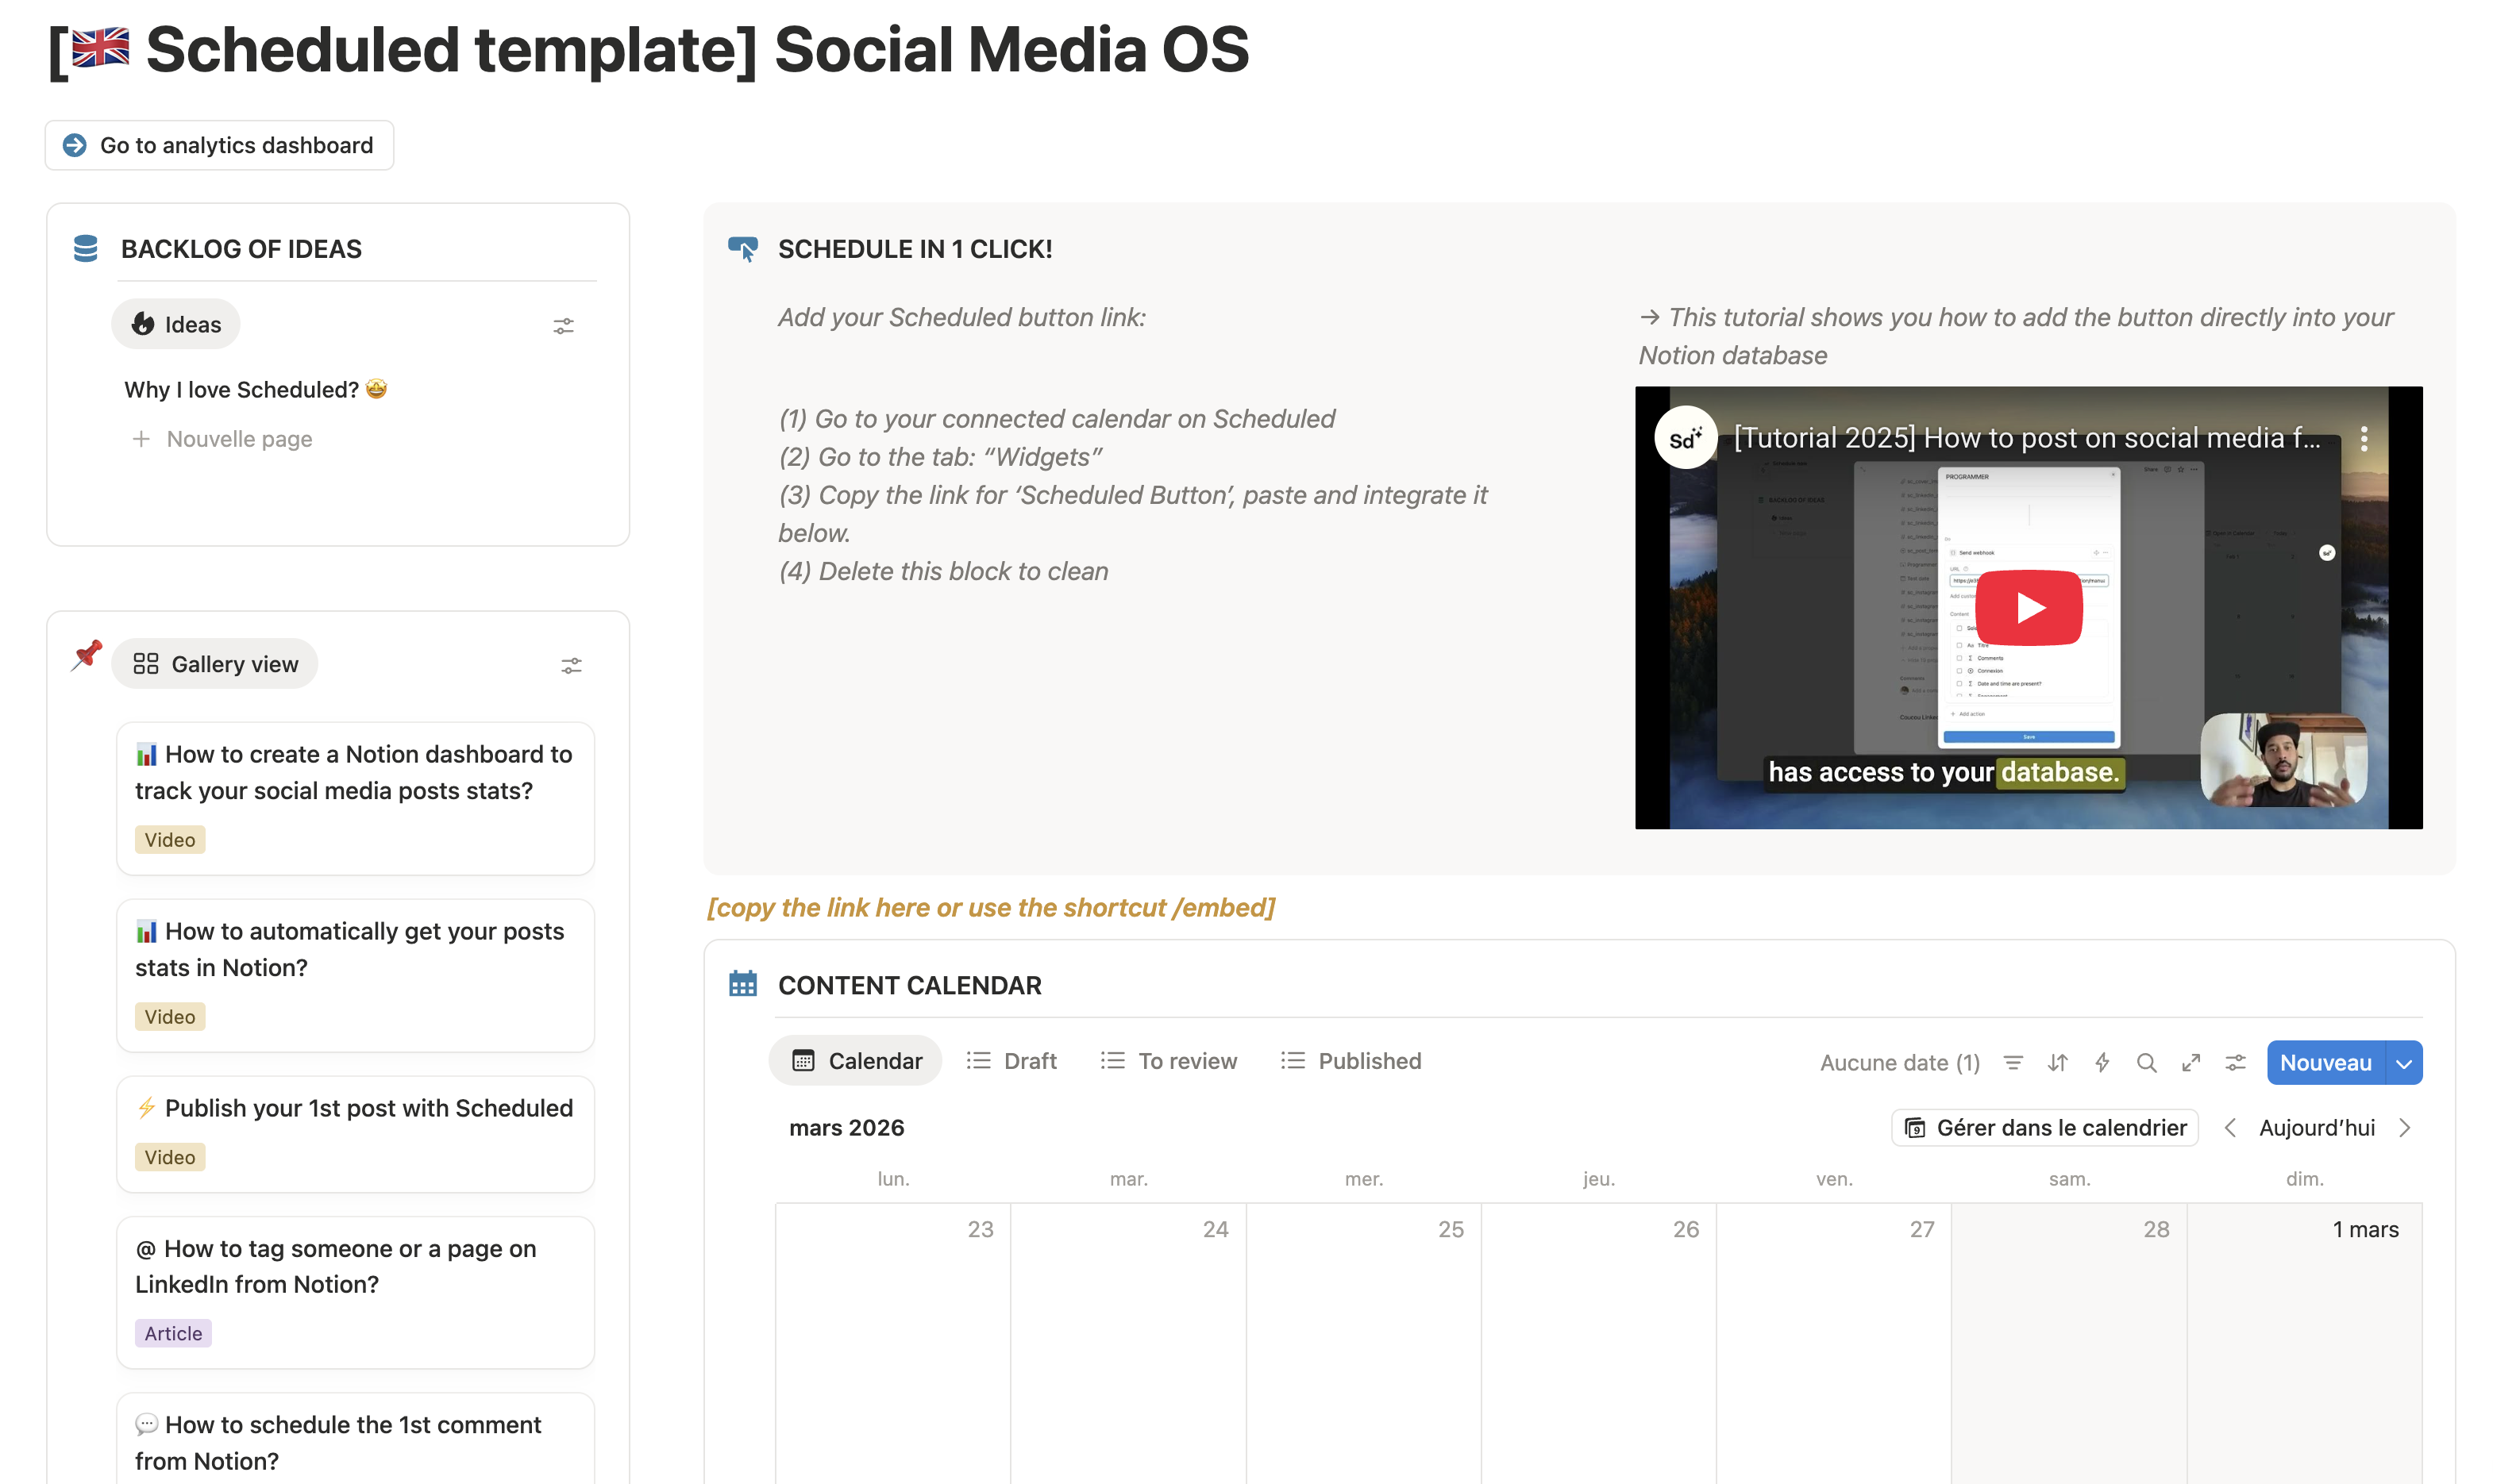This screenshot has height=1484, width=2493.
Task: Open filter options icon beside the Ideas view
Action: pyautogui.click(x=563, y=326)
